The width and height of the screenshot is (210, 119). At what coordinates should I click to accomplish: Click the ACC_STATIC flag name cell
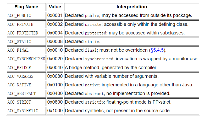click(19, 41)
